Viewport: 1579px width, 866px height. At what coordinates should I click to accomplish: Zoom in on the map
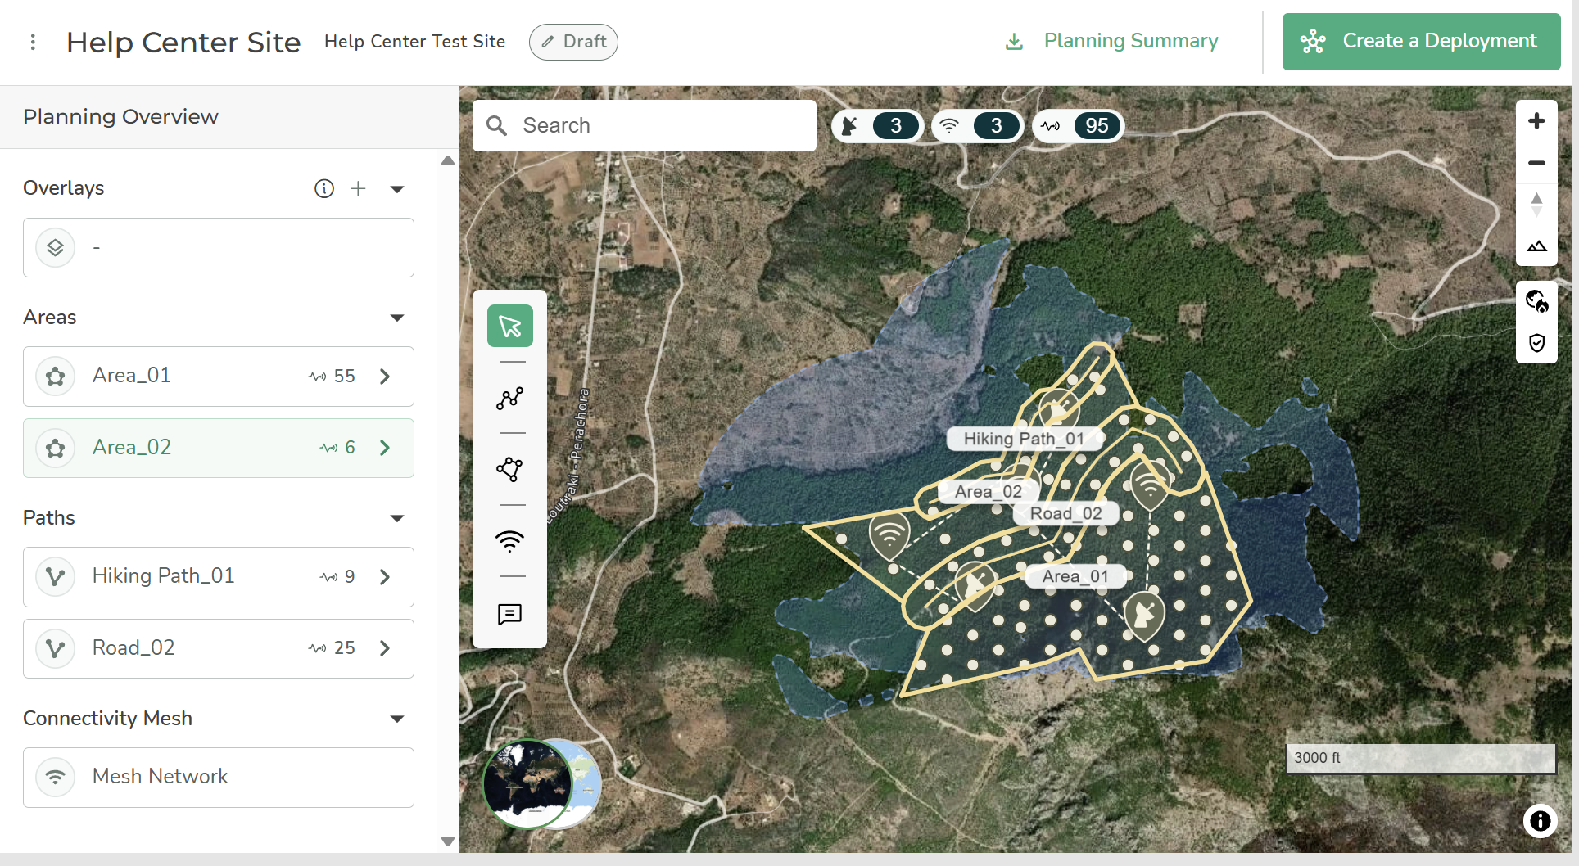[x=1536, y=121]
